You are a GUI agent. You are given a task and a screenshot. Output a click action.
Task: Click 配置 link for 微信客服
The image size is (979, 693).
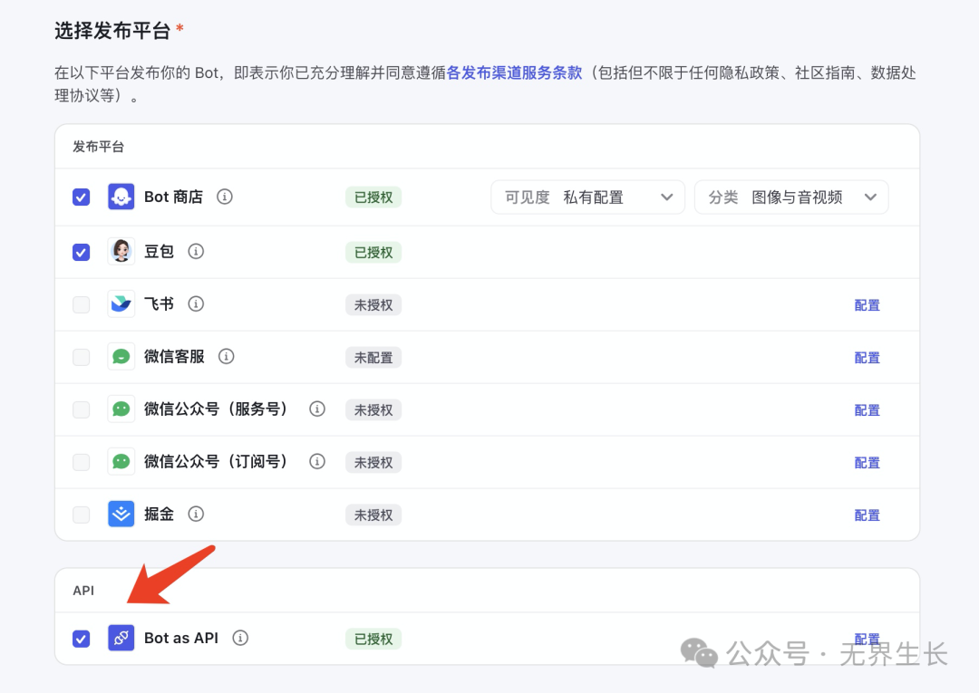point(867,358)
